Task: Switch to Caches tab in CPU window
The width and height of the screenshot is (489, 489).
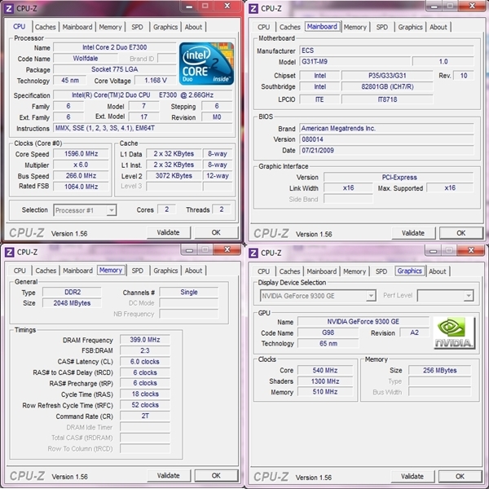Action: 45,27
